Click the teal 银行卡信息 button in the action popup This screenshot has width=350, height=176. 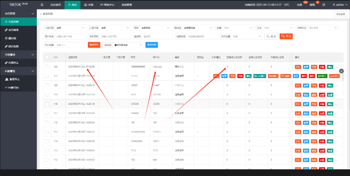pos(260,76)
